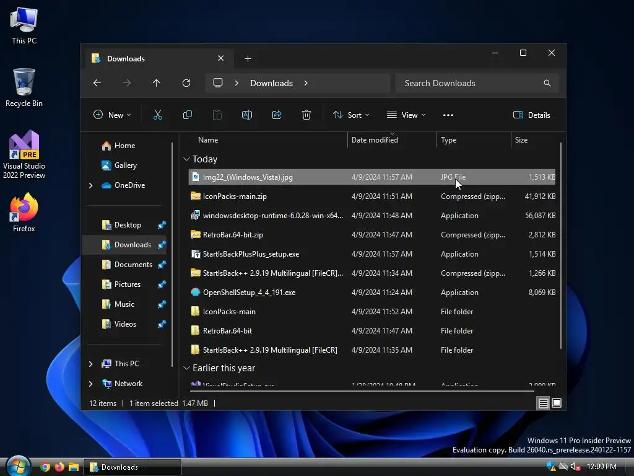Click the Delete trash icon
The height and width of the screenshot is (476, 634).
click(x=306, y=115)
